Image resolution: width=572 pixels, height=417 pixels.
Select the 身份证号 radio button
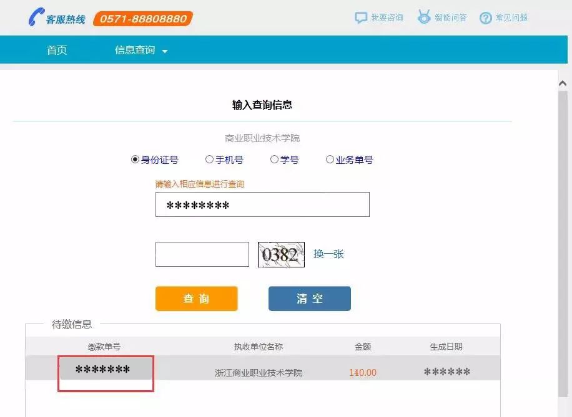click(x=135, y=160)
